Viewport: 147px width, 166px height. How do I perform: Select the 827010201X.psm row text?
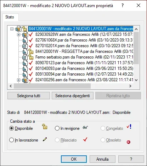tap(84, 46)
